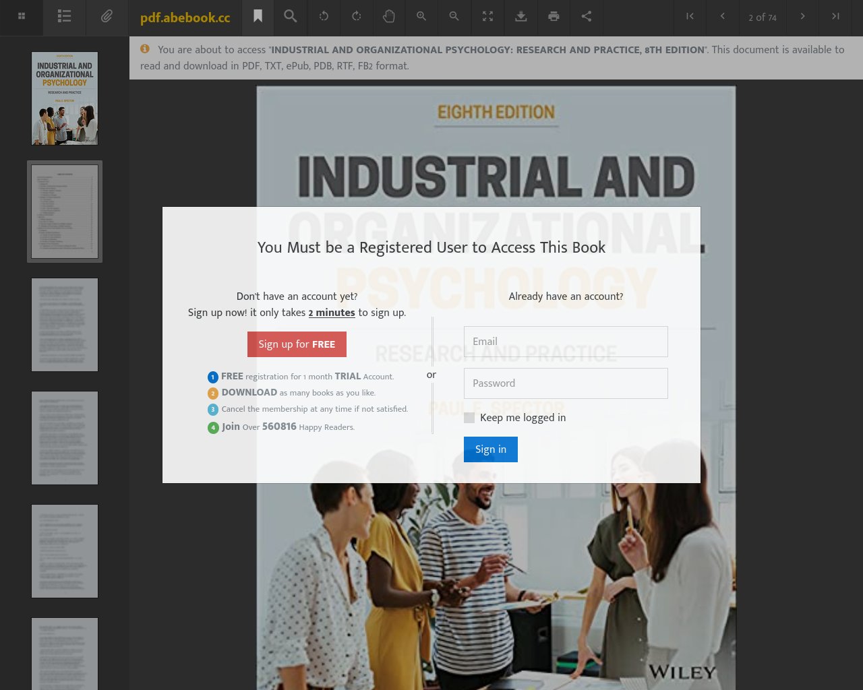863x690 pixels.
Task: Click the Don't have an account yet? text
Action: click(297, 296)
